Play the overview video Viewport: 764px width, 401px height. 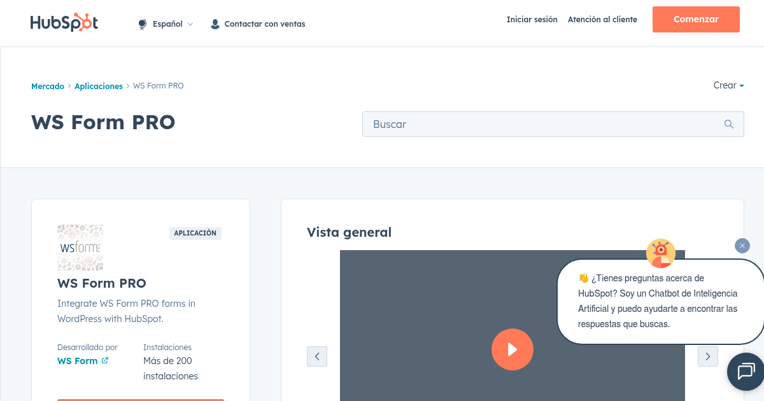513,349
